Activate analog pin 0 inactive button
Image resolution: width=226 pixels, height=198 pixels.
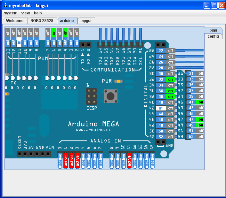[60, 161]
